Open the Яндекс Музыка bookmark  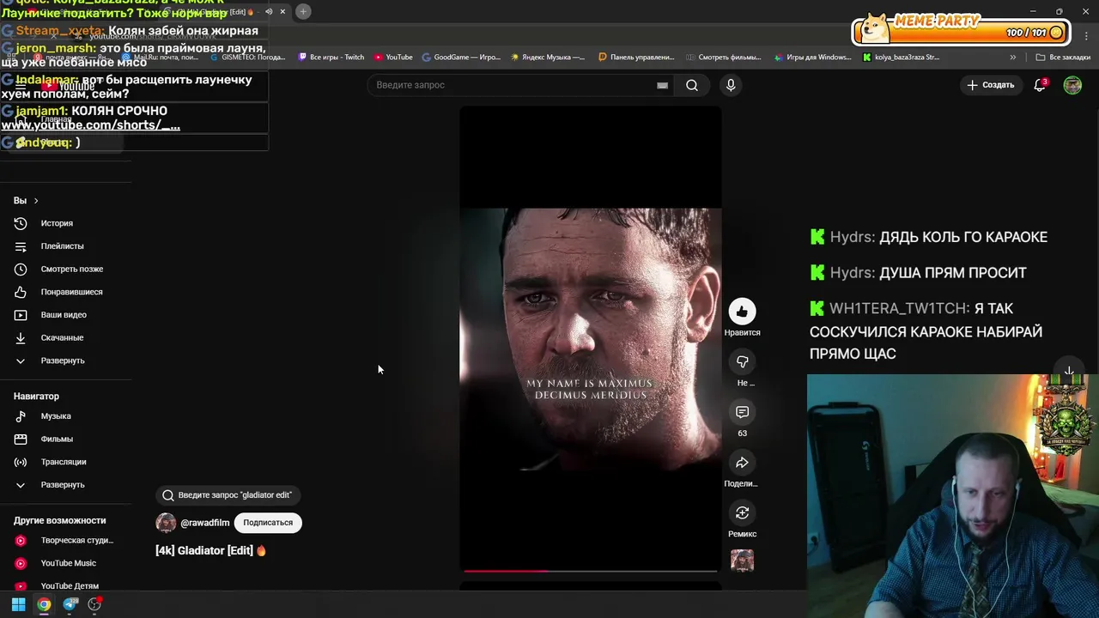point(548,58)
